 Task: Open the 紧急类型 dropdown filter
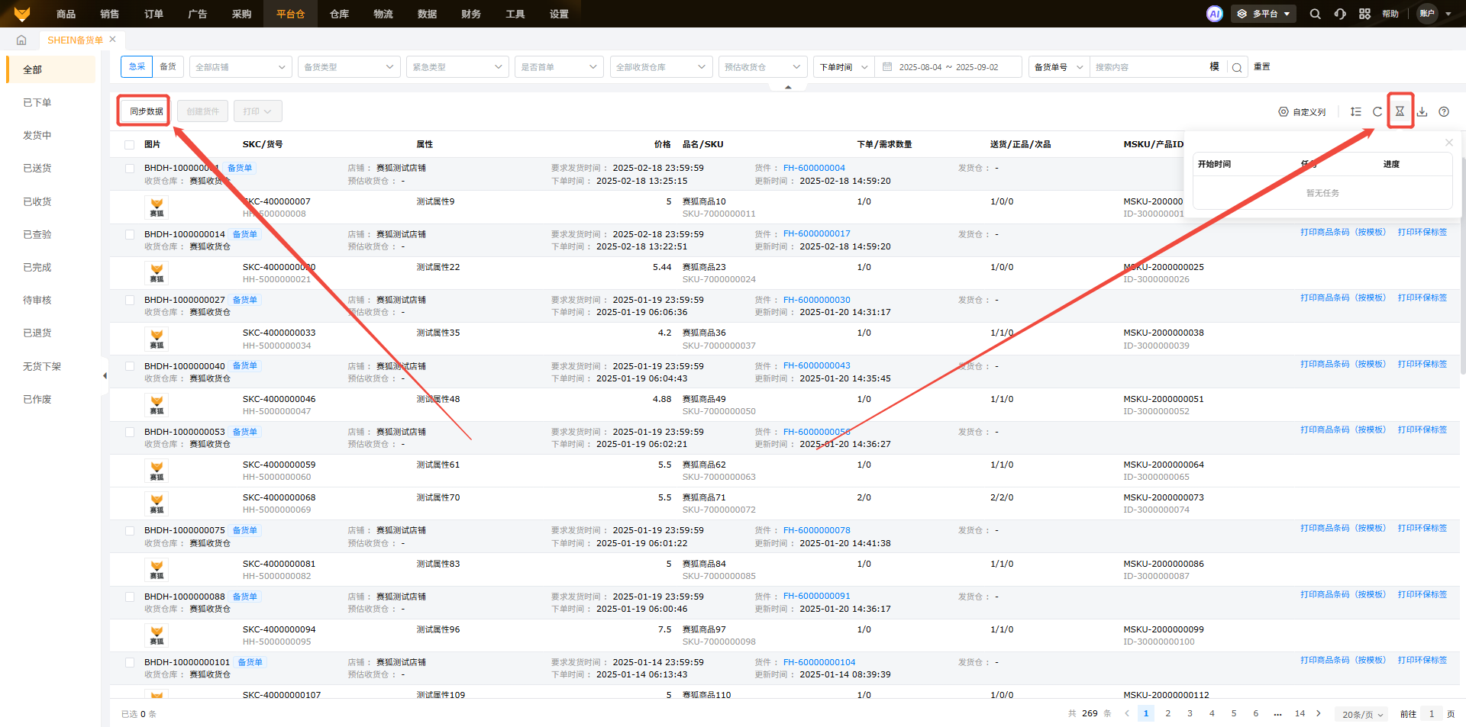(x=457, y=67)
